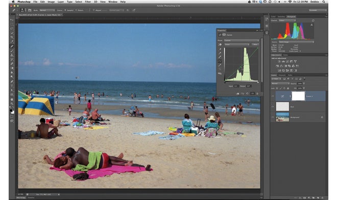Screen dimensions: 337x200
Task: Open the File menu
Action: (x=35, y=2)
